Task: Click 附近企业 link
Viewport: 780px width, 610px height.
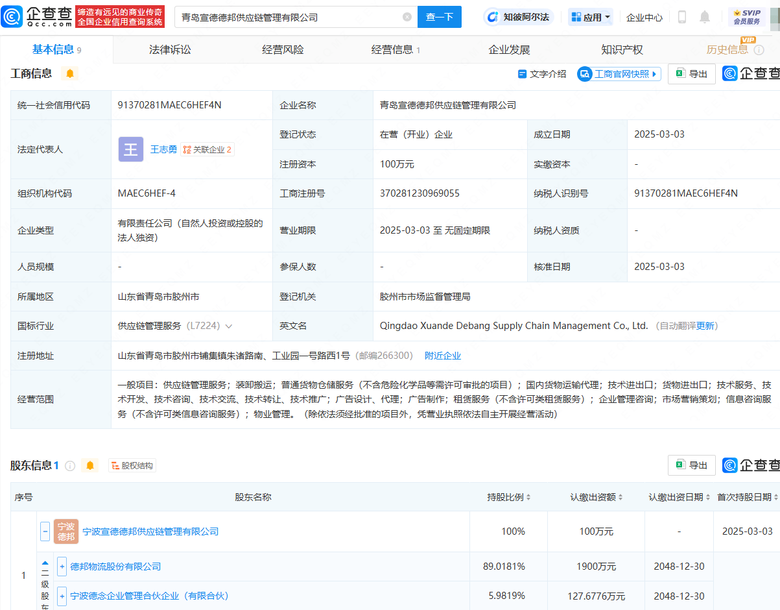Action: [x=443, y=356]
